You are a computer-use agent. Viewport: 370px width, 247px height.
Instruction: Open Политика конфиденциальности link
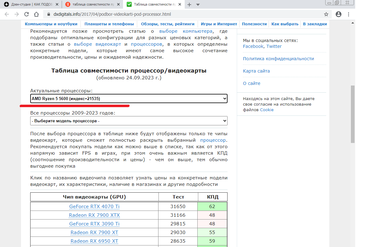coord(278,59)
